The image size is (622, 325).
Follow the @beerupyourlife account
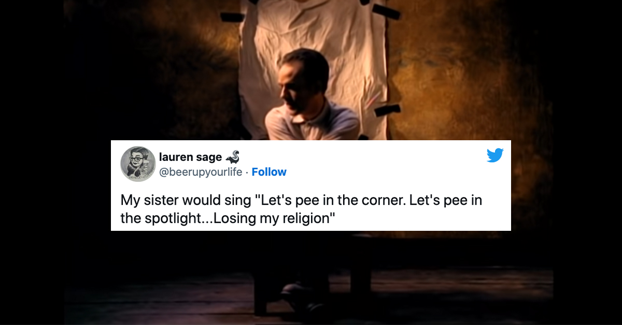click(x=269, y=172)
